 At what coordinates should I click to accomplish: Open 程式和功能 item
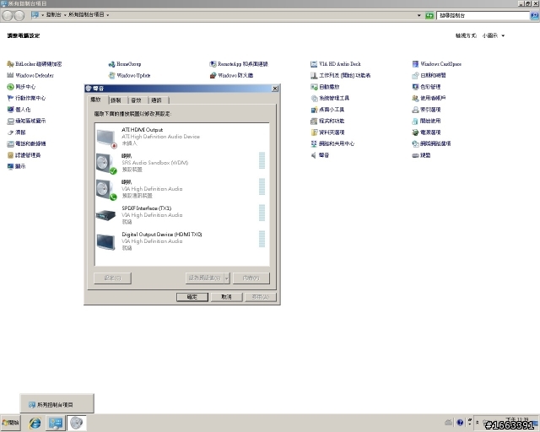(x=327, y=121)
